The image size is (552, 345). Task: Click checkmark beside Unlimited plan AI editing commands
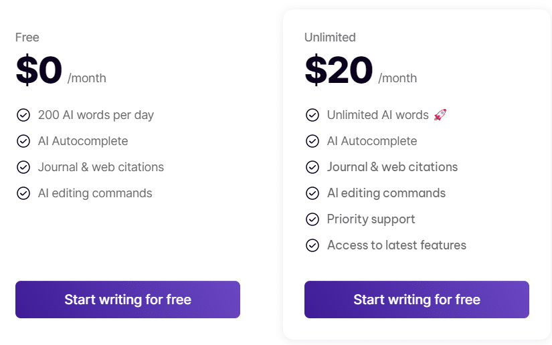312,193
